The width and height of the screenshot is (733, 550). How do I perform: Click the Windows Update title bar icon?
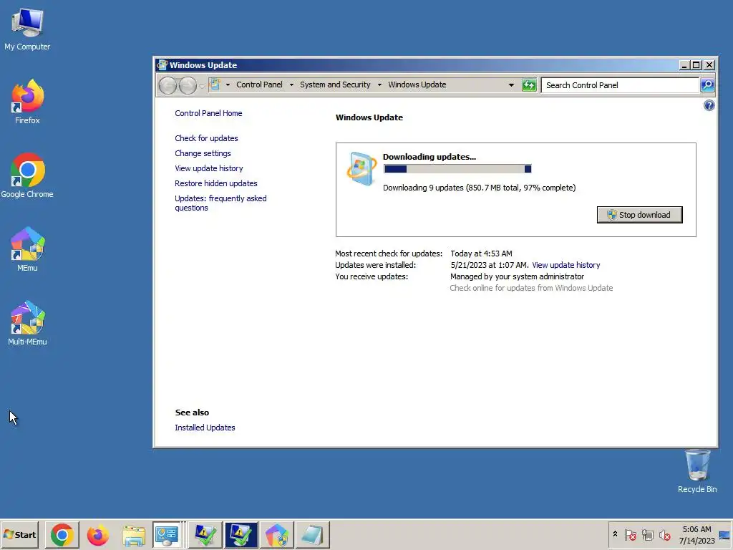162,65
